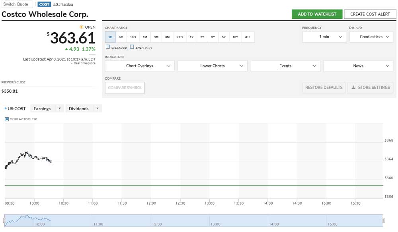Expand the Chart Overlays dropdown

(140, 66)
